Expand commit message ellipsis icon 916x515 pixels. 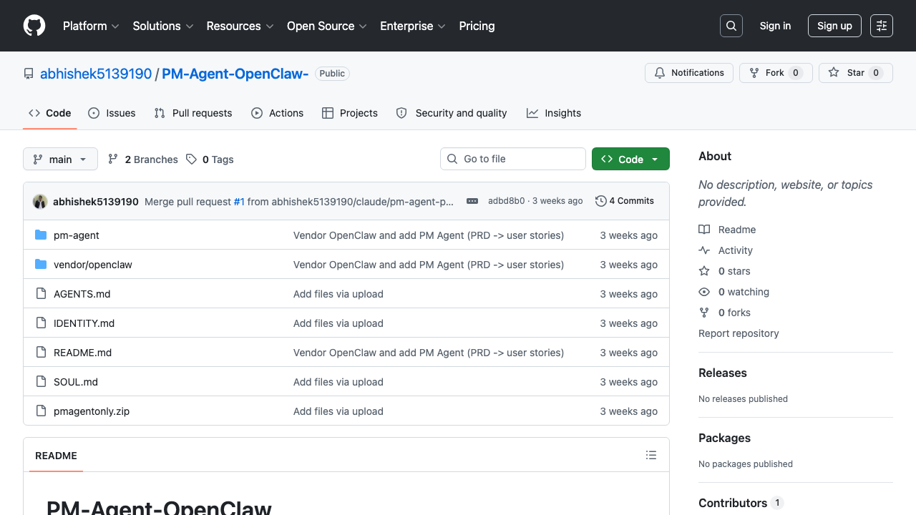click(x=472, y=201)
